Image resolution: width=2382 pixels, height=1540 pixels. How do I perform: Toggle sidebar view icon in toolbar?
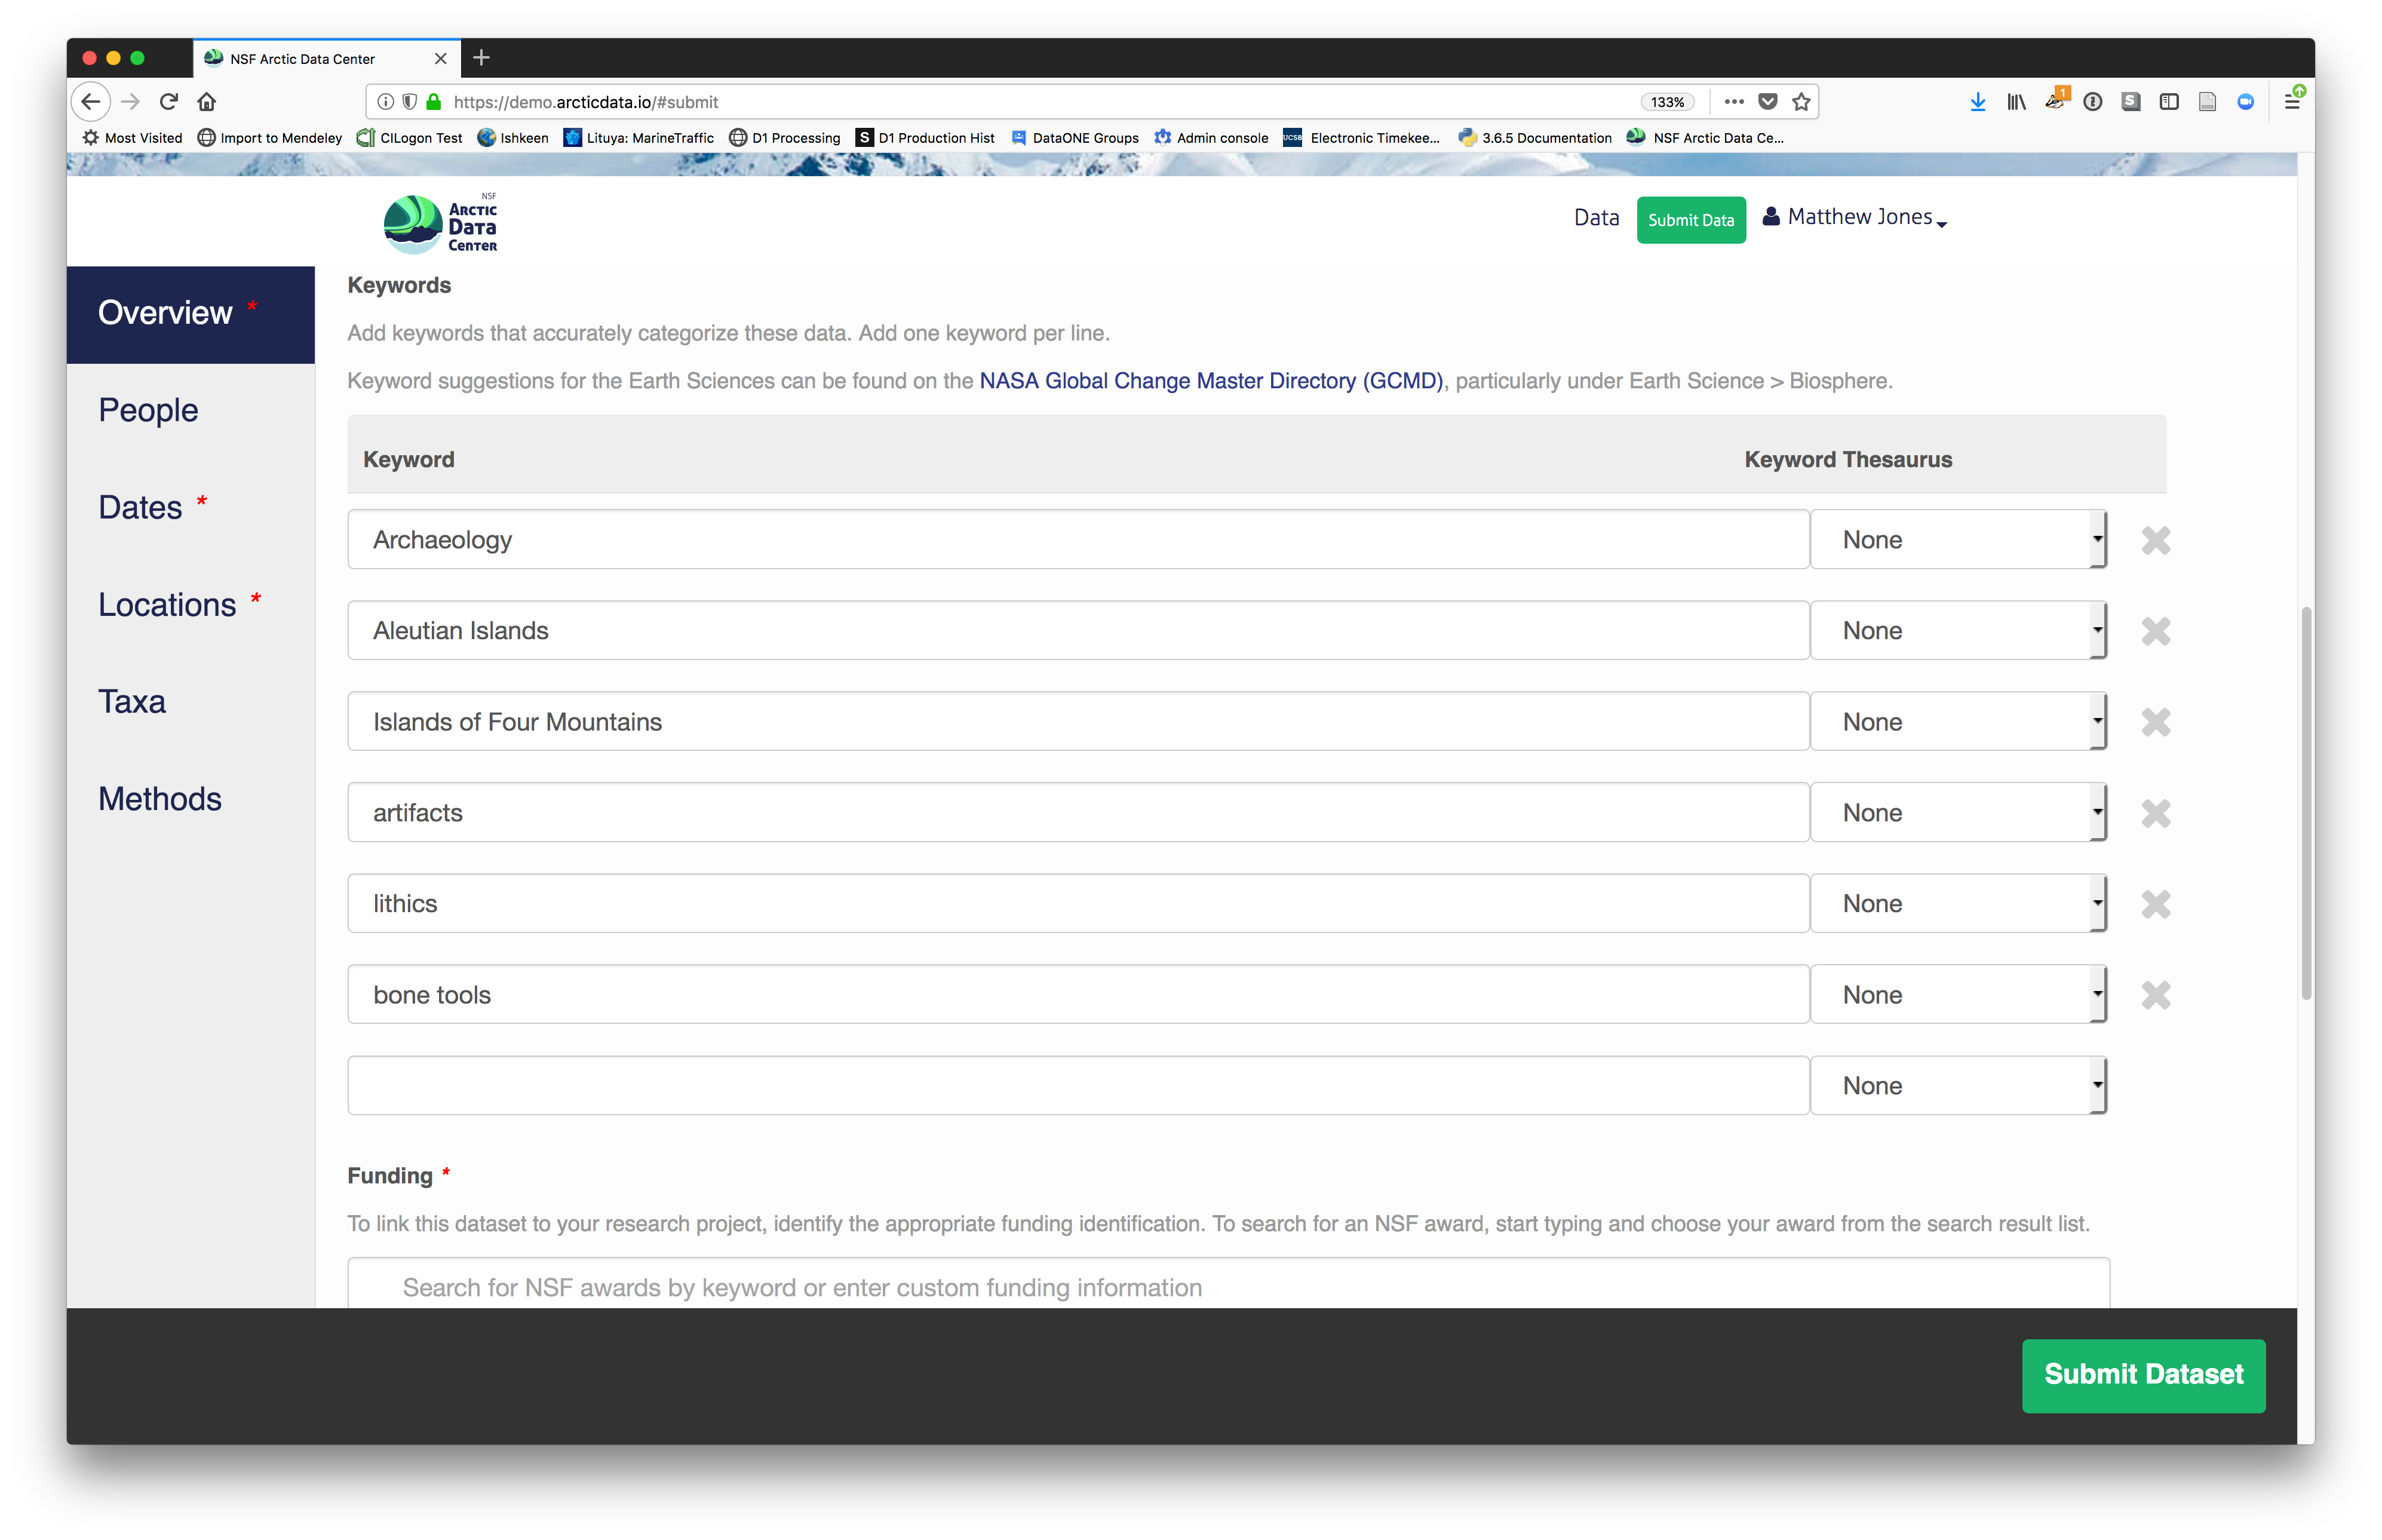[2169, 102]
